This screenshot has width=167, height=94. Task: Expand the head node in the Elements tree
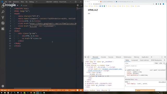(86, 63)
